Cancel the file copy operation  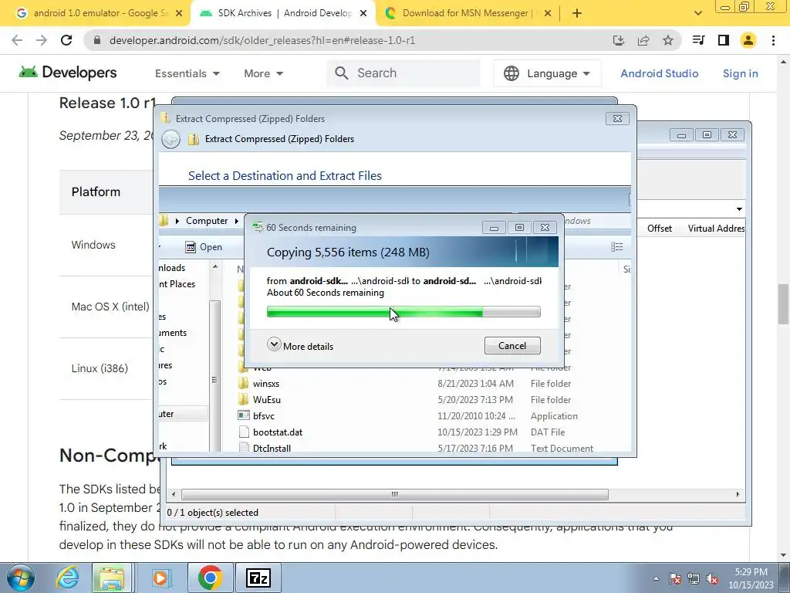(512, 345)
